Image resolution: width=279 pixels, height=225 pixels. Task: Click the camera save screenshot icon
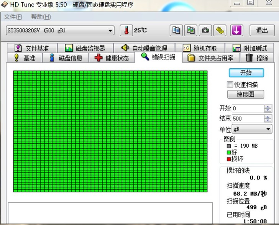[205, 30]
